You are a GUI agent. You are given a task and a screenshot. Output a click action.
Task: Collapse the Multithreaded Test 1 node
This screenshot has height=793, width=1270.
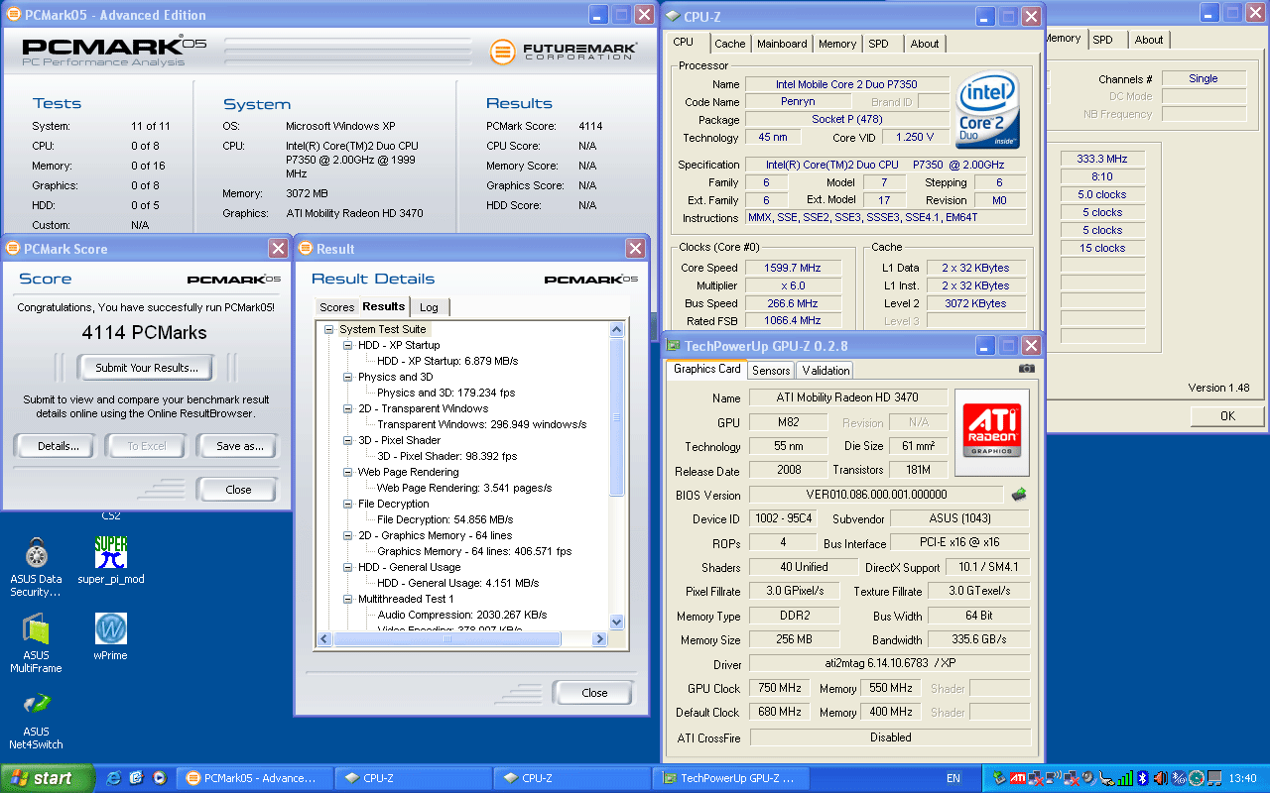point(347,599)
